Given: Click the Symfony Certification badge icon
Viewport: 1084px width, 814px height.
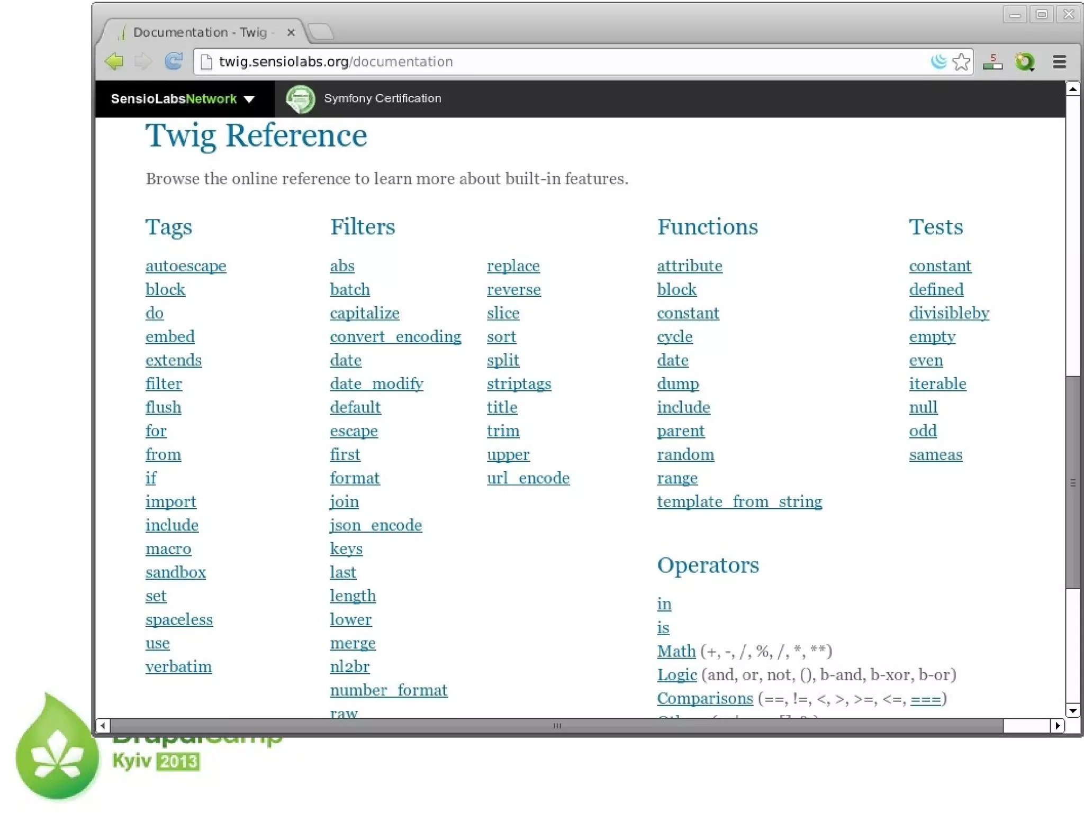Looking at the screenshot, I should [300, 99].
